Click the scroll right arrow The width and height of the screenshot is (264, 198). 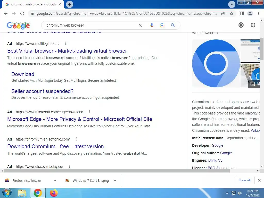click(258, 171)
